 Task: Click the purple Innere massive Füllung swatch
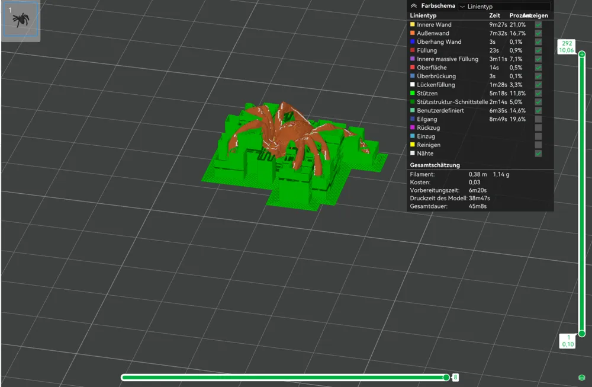412,59
